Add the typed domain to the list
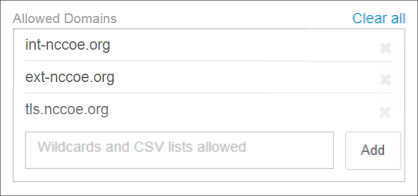Viewport: 418px width, 196px height. pos(373,150)
